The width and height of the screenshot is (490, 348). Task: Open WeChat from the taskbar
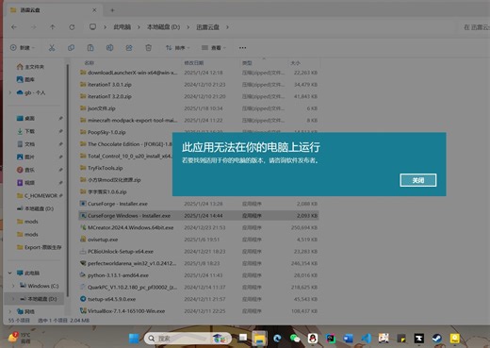point(295,339)
